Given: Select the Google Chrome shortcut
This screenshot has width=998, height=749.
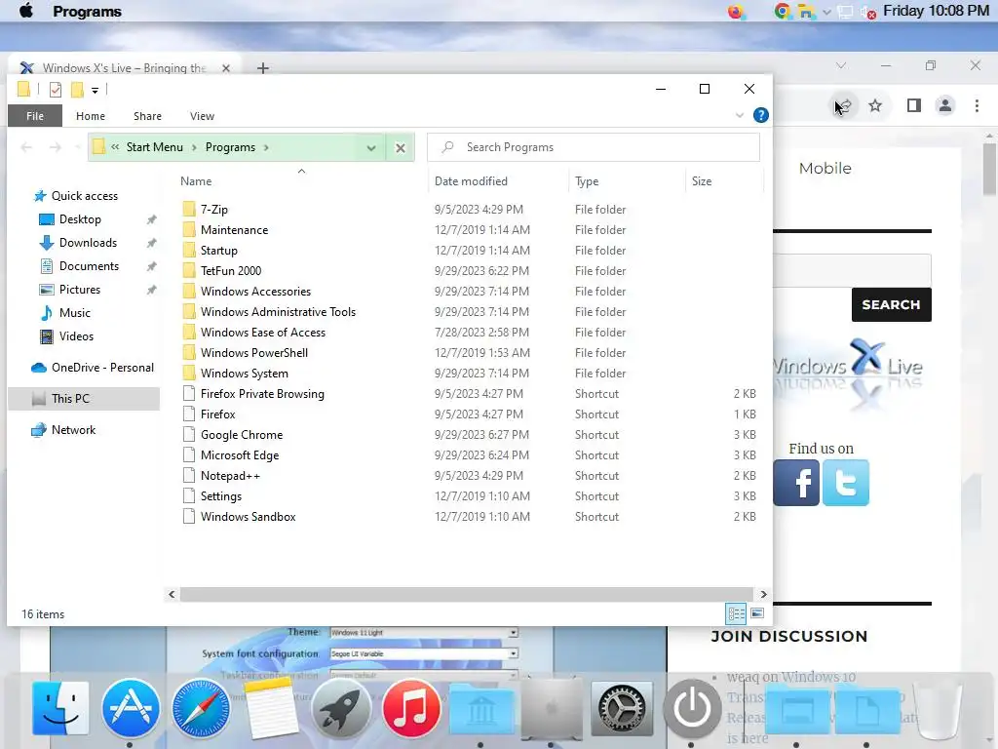Looking at the screenshot, I should [242, 435].
